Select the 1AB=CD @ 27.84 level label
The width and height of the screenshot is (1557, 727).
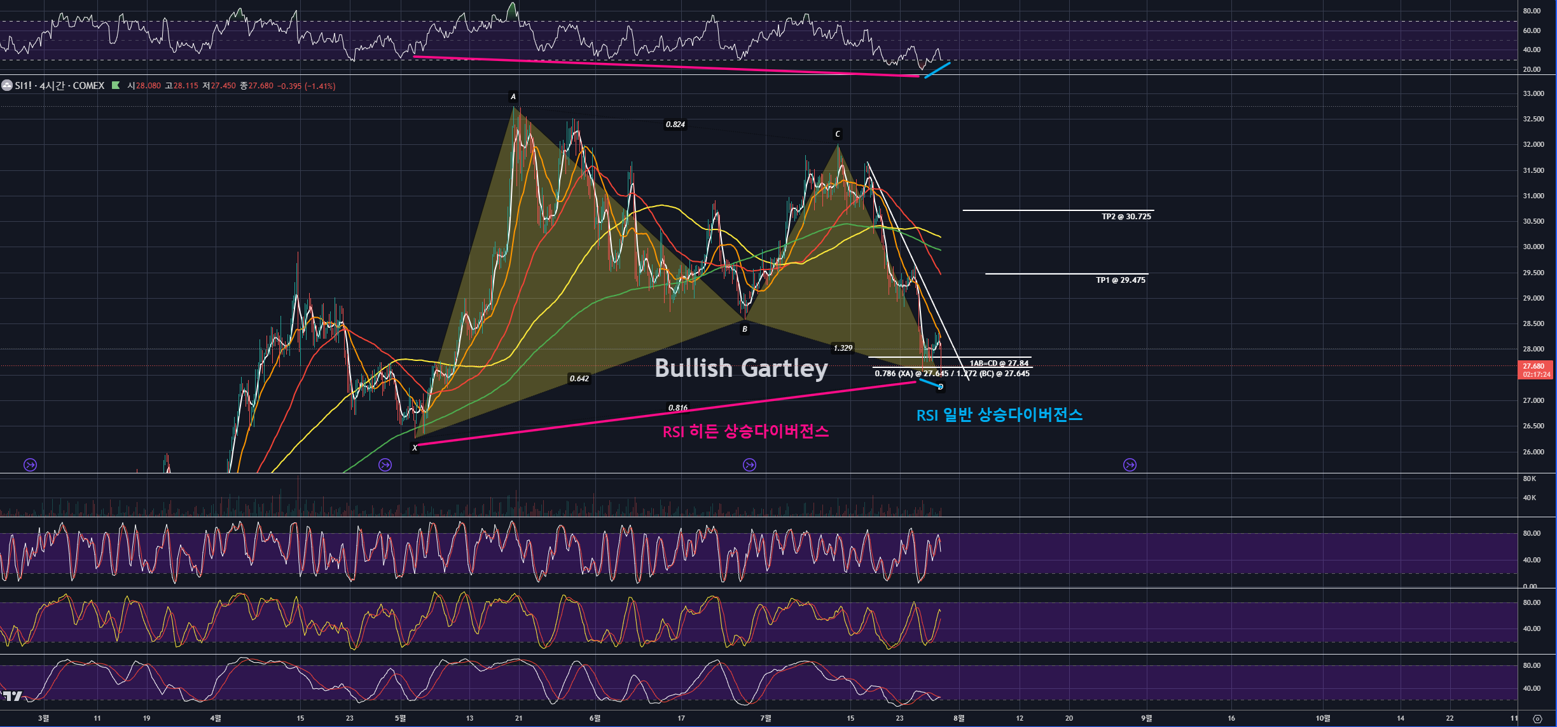coord(999,363)
